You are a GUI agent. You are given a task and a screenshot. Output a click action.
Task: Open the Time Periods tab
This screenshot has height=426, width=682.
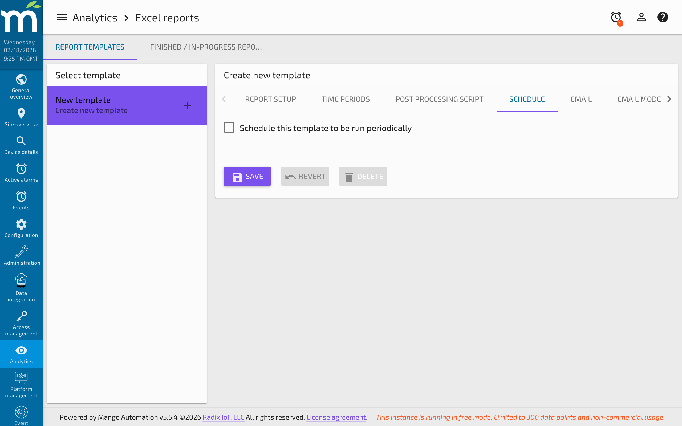(x=346, y=99)
